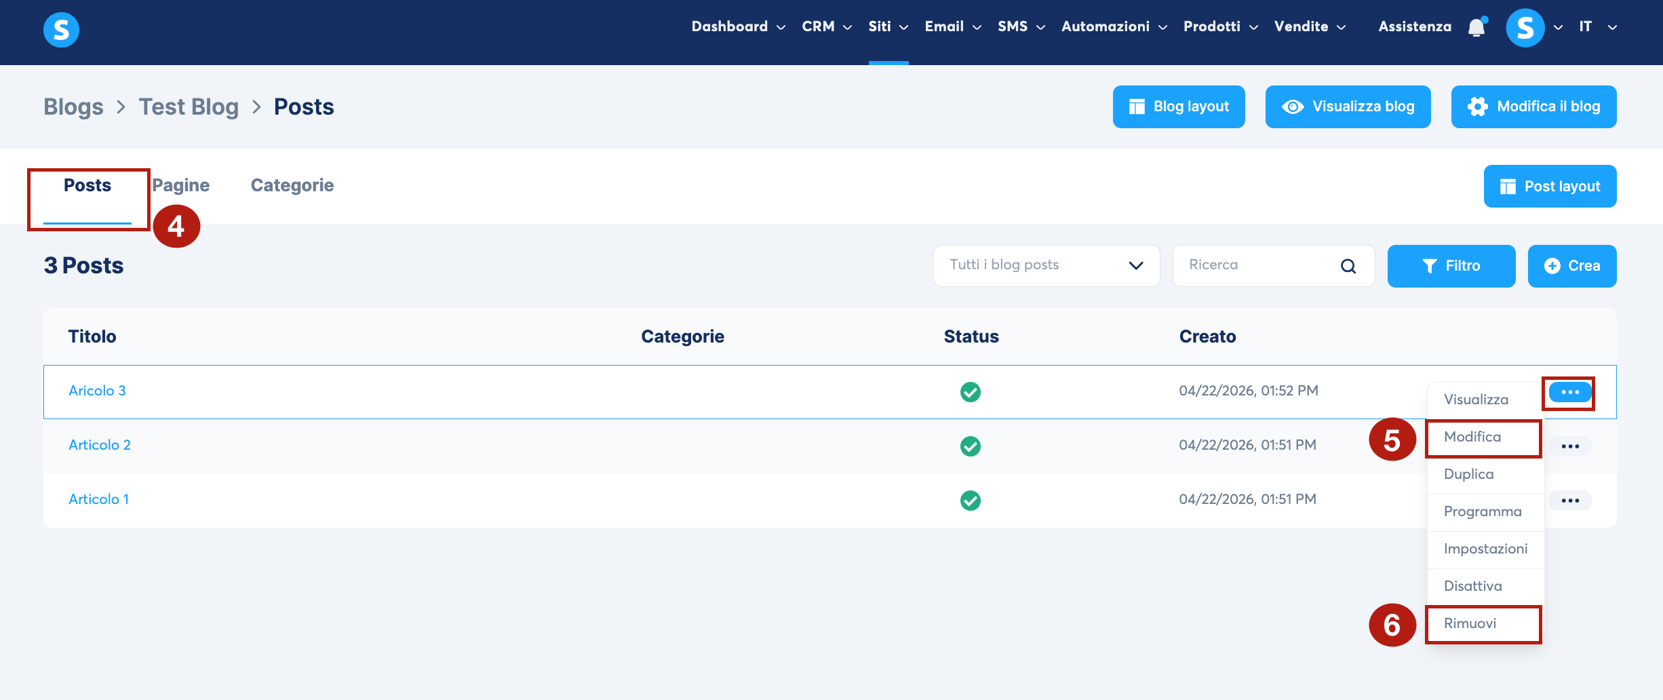Click the Systeme logo in the header
This screenshot has width=1663, height=700.
pyautogui.click(x=61, y=30)
